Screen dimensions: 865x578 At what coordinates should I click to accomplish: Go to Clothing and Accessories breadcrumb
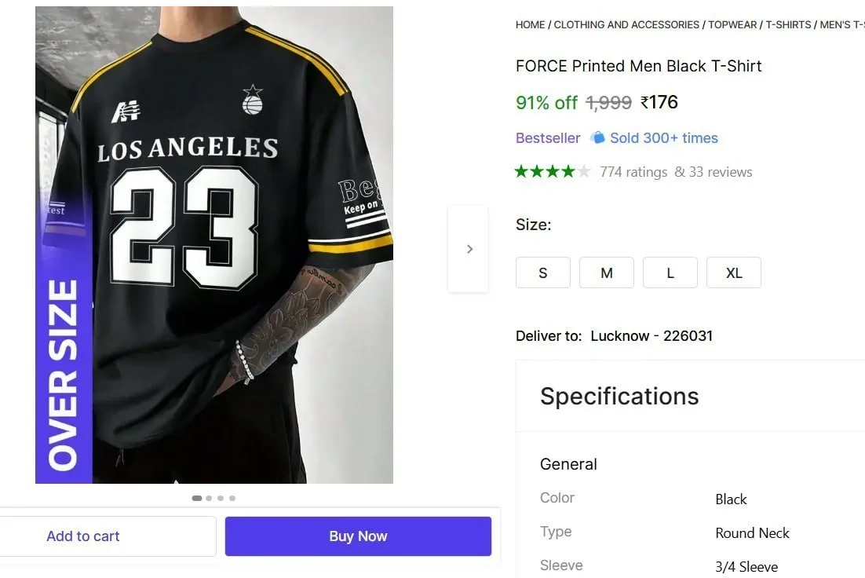(626, 25)
